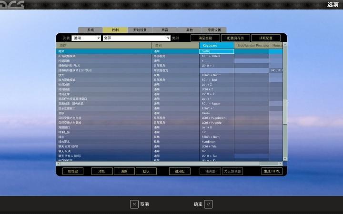343x214 pixels.
Task: Select the Keyboard column header
Action: coord(216,45)
